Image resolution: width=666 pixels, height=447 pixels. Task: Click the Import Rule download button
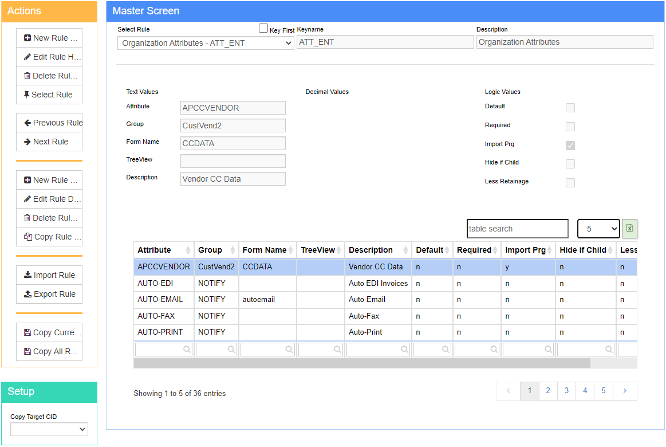49,275
